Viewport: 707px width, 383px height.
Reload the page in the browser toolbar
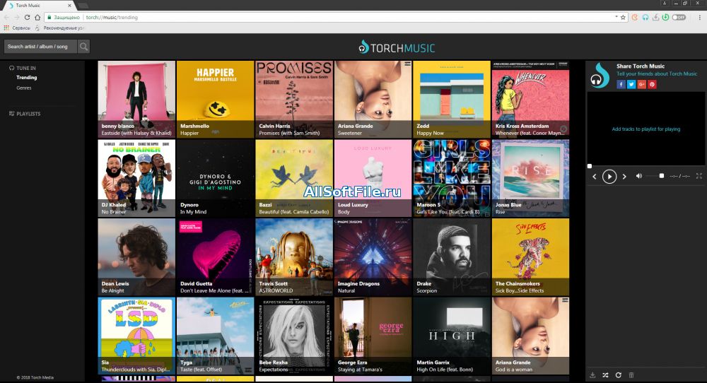tap(27, 17)
